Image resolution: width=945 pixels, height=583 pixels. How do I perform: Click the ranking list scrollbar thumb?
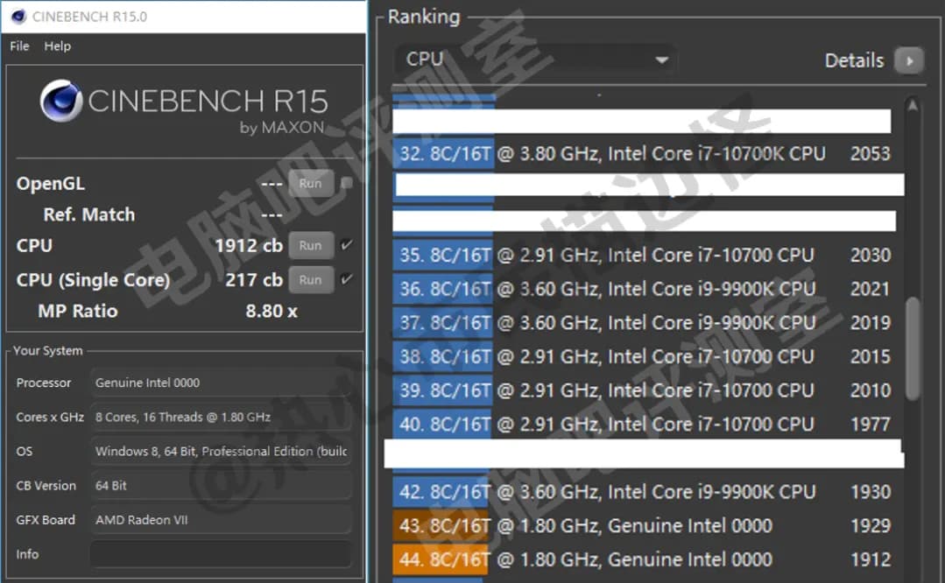coord(913,348)
